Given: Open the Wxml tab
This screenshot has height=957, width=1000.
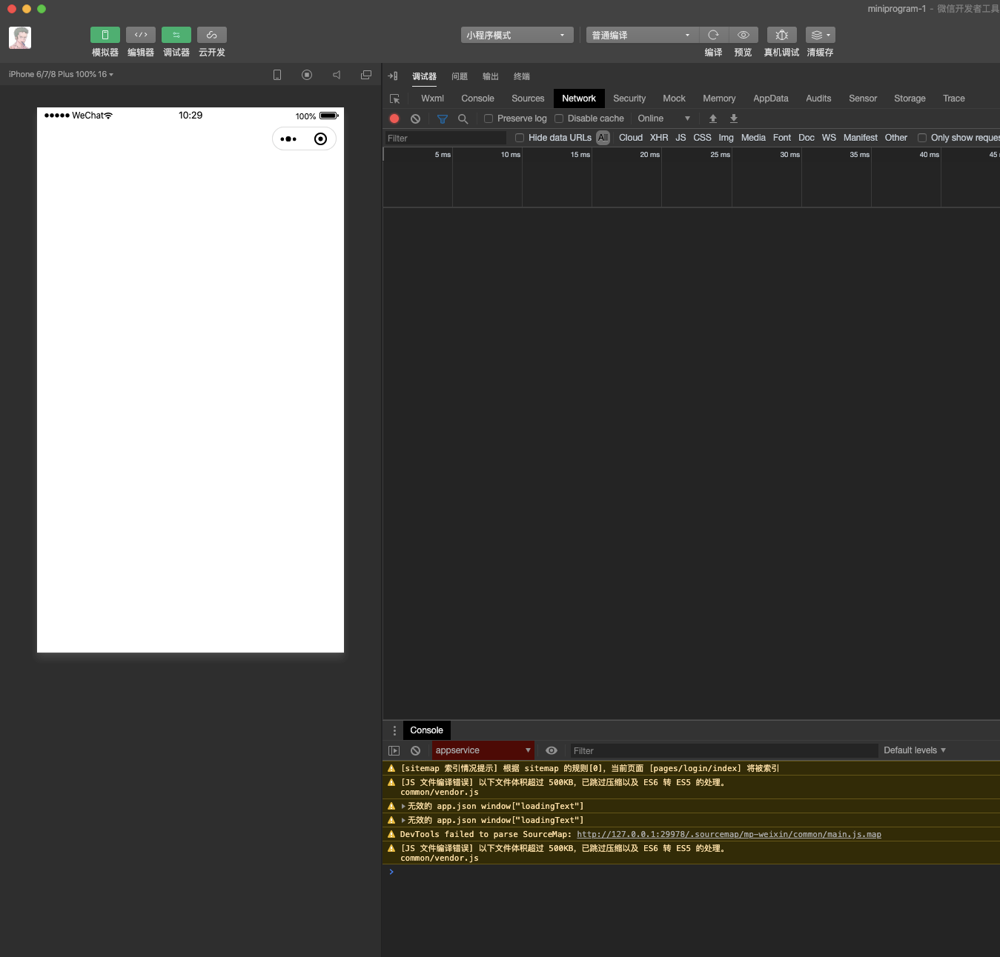Looking at the screenshot, I should 432,99.
